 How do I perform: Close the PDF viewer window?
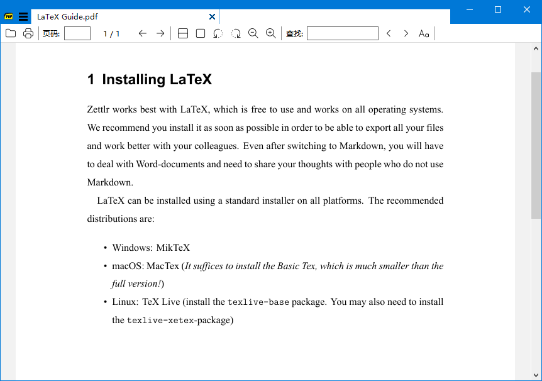pos(527,9)
